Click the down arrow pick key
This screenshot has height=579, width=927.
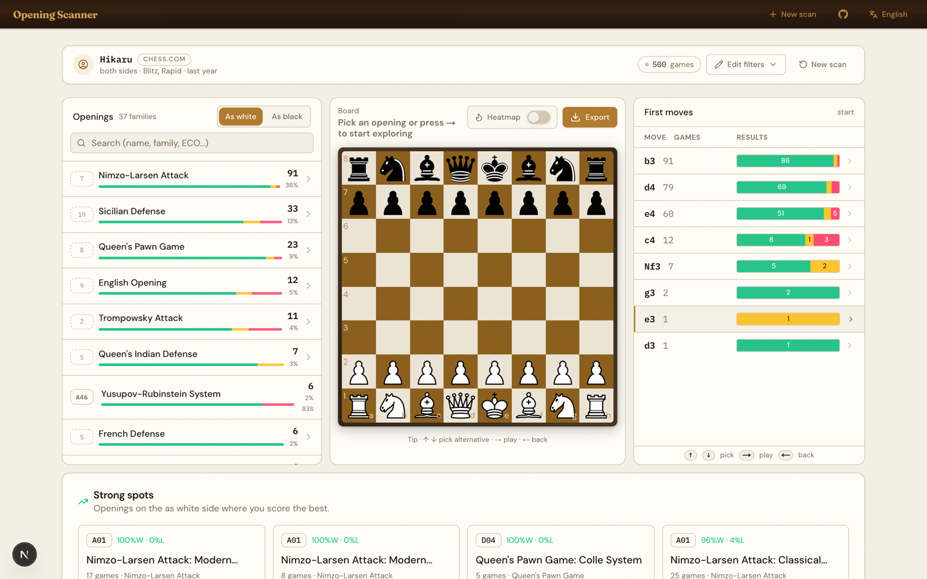tap(709, 455)
